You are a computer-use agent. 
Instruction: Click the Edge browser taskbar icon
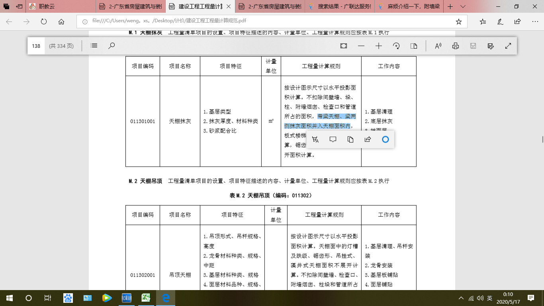point(166,298)
